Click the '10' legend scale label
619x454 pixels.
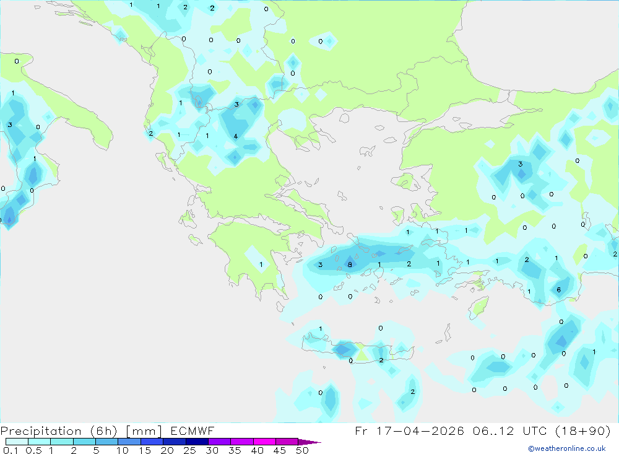(123, 450)
